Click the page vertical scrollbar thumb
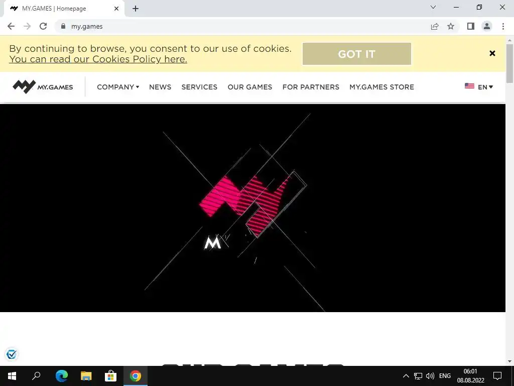This screenshot has width=514, height=386. click(510, 63)
